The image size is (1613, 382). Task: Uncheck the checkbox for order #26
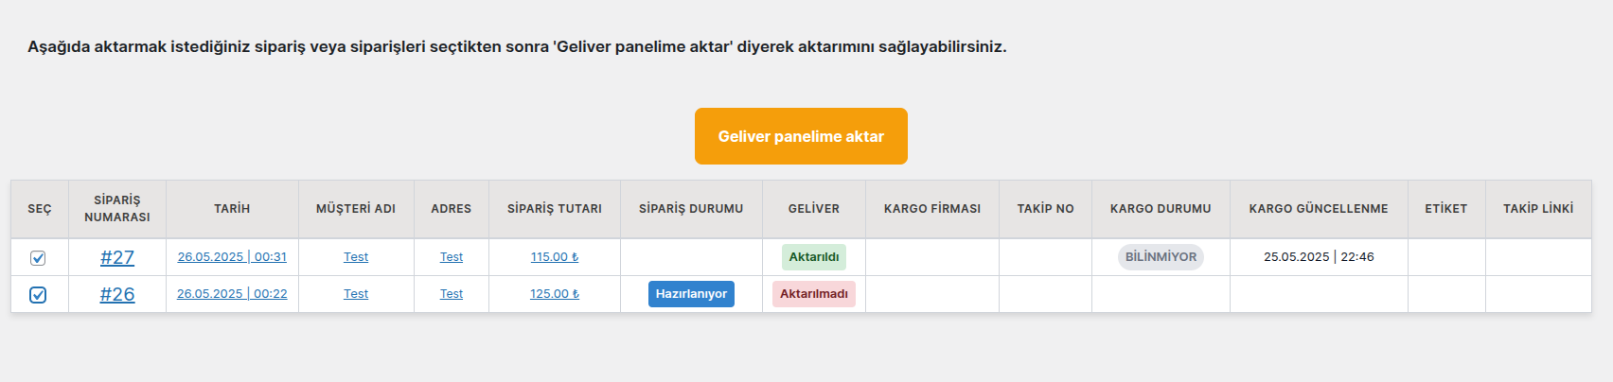pos(38,295)
